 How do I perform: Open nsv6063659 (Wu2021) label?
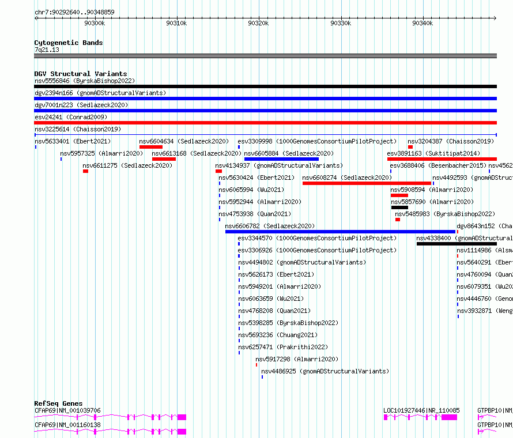tap(271, 299)
